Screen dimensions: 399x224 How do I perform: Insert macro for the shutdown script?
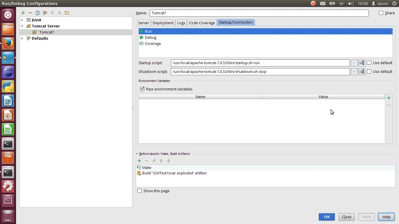tap(362, 71)
